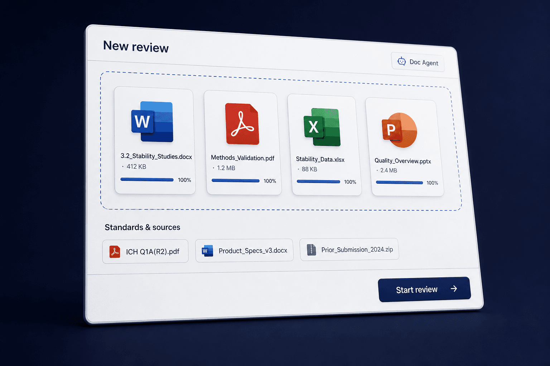Click the file name 3.2_Stability_Studies.docx
The image size is (550, 366).
click(156, 156)
